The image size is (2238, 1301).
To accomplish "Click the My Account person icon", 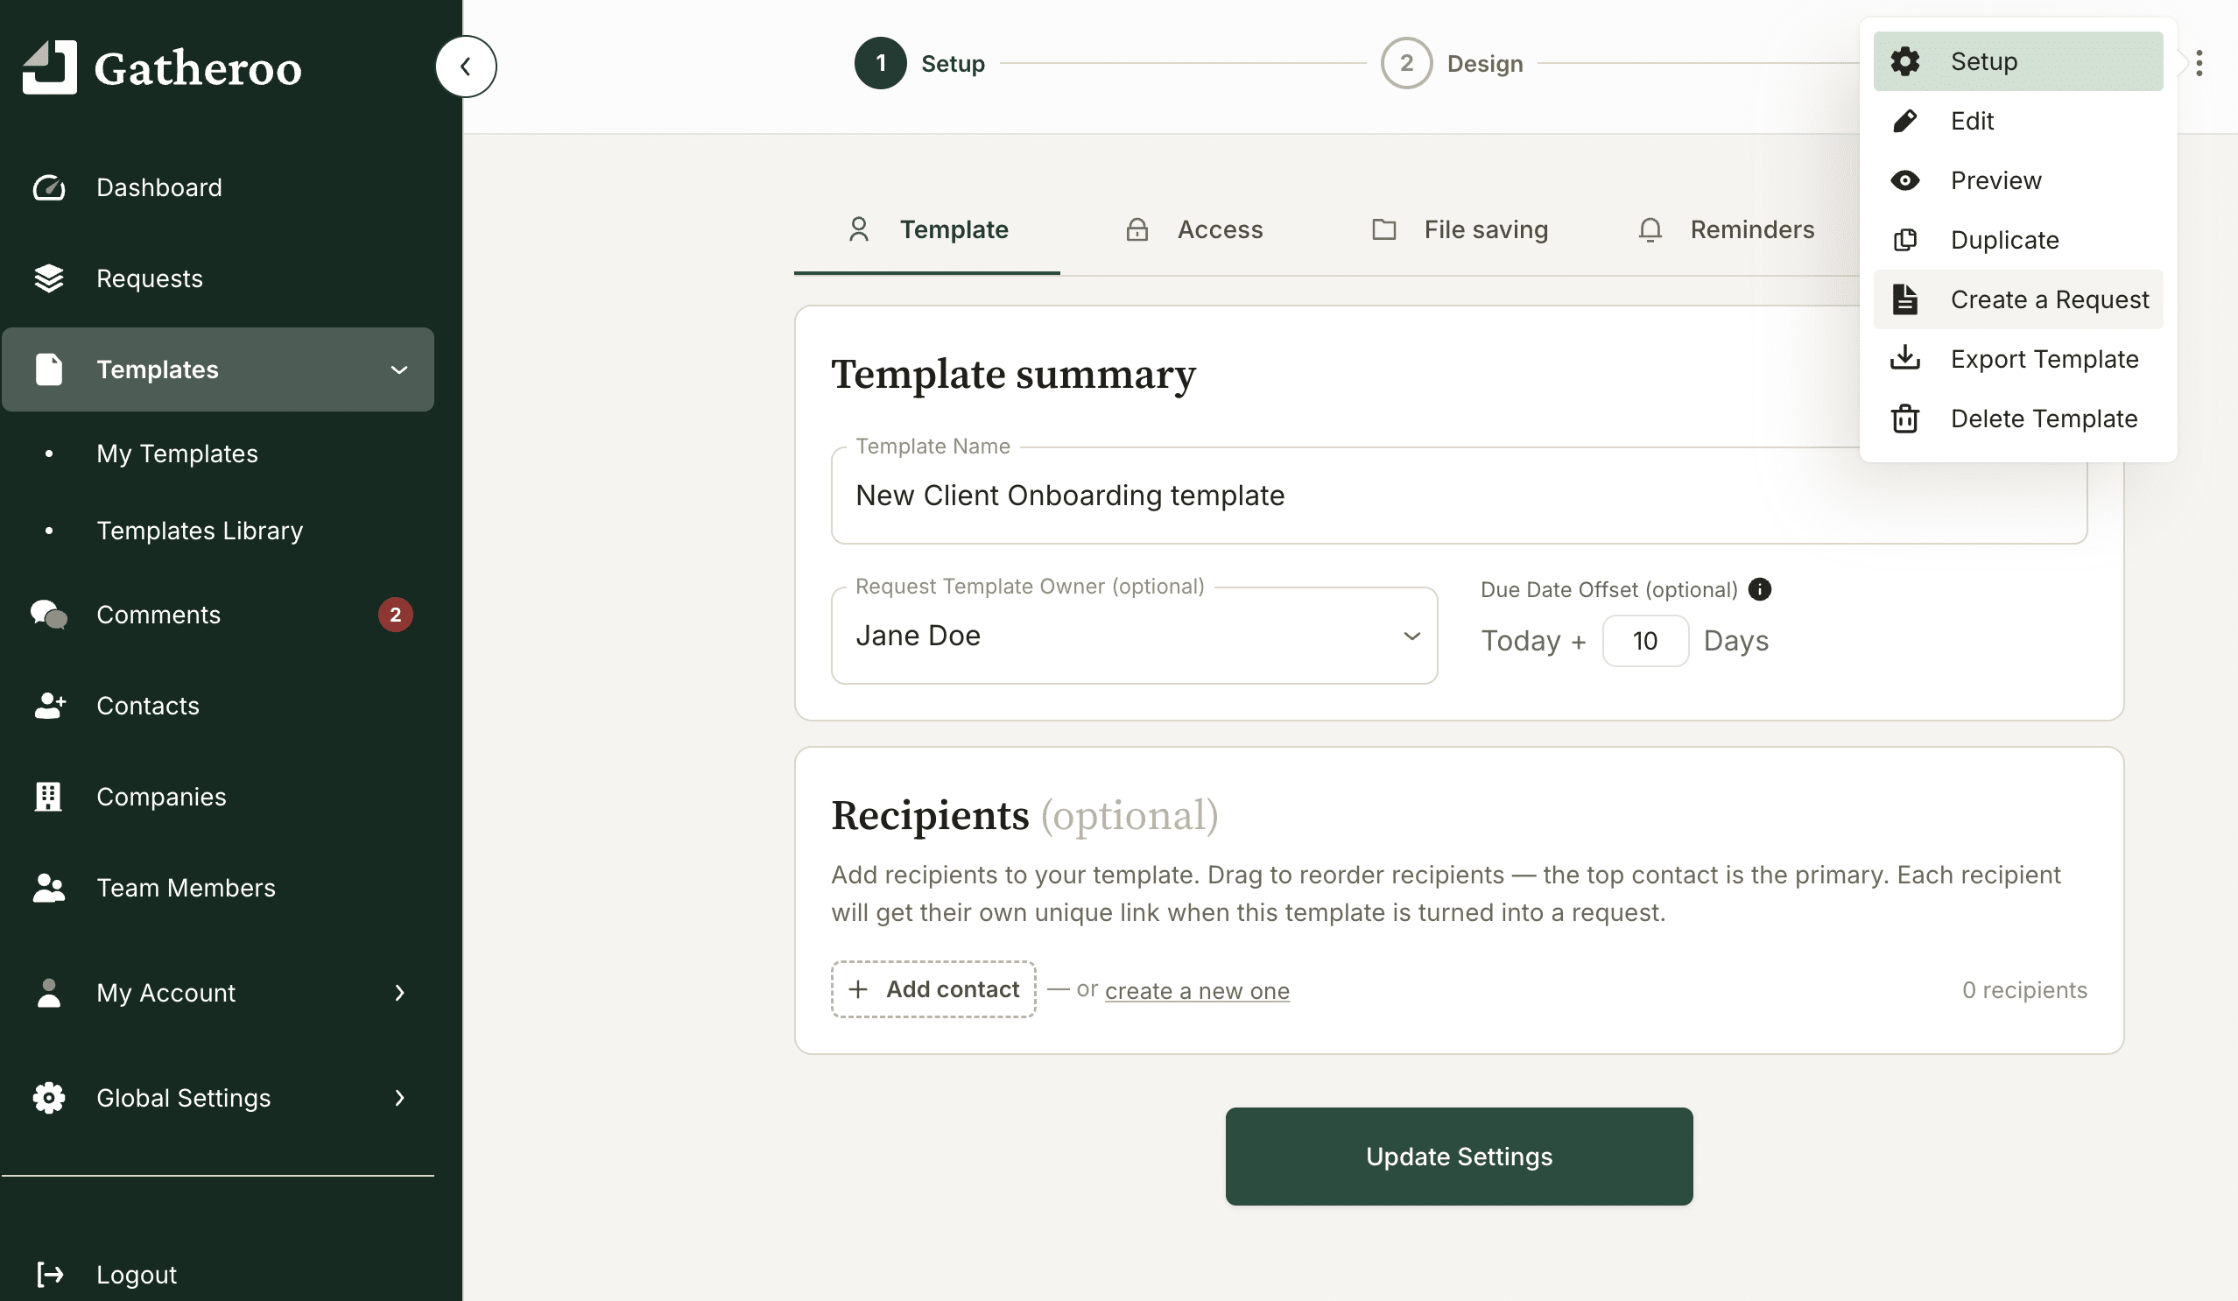I will [49, 993].
